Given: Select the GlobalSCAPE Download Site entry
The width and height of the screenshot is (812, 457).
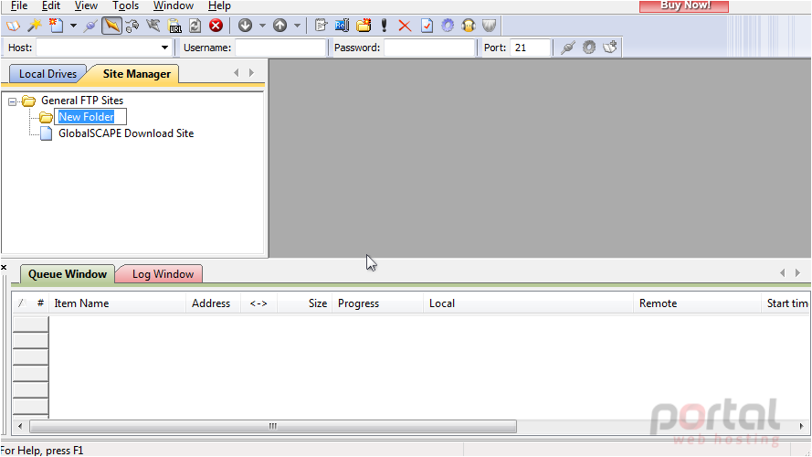Looking at the screenshot, I should [x=126, y=133].
